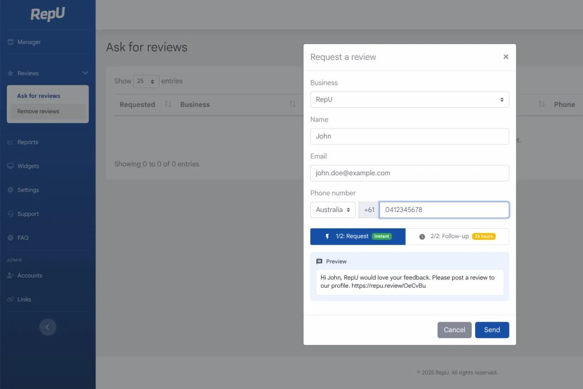Click the preview message text box
The width and height of the screenshot is (583, 389).
pos(410,282)
